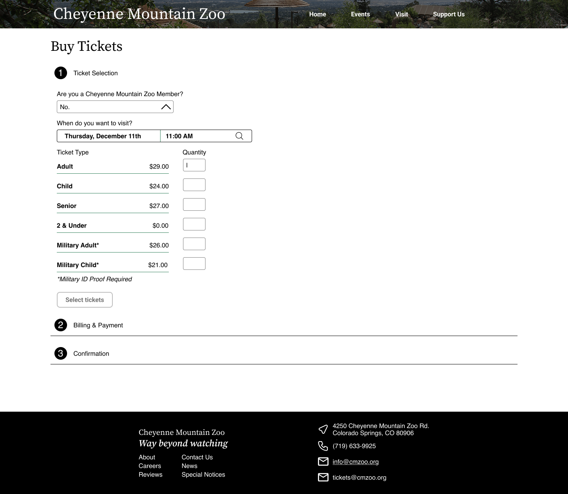Open the zoo membership dropdown showing No.
The image size is (568, 494).
(115, 107)
